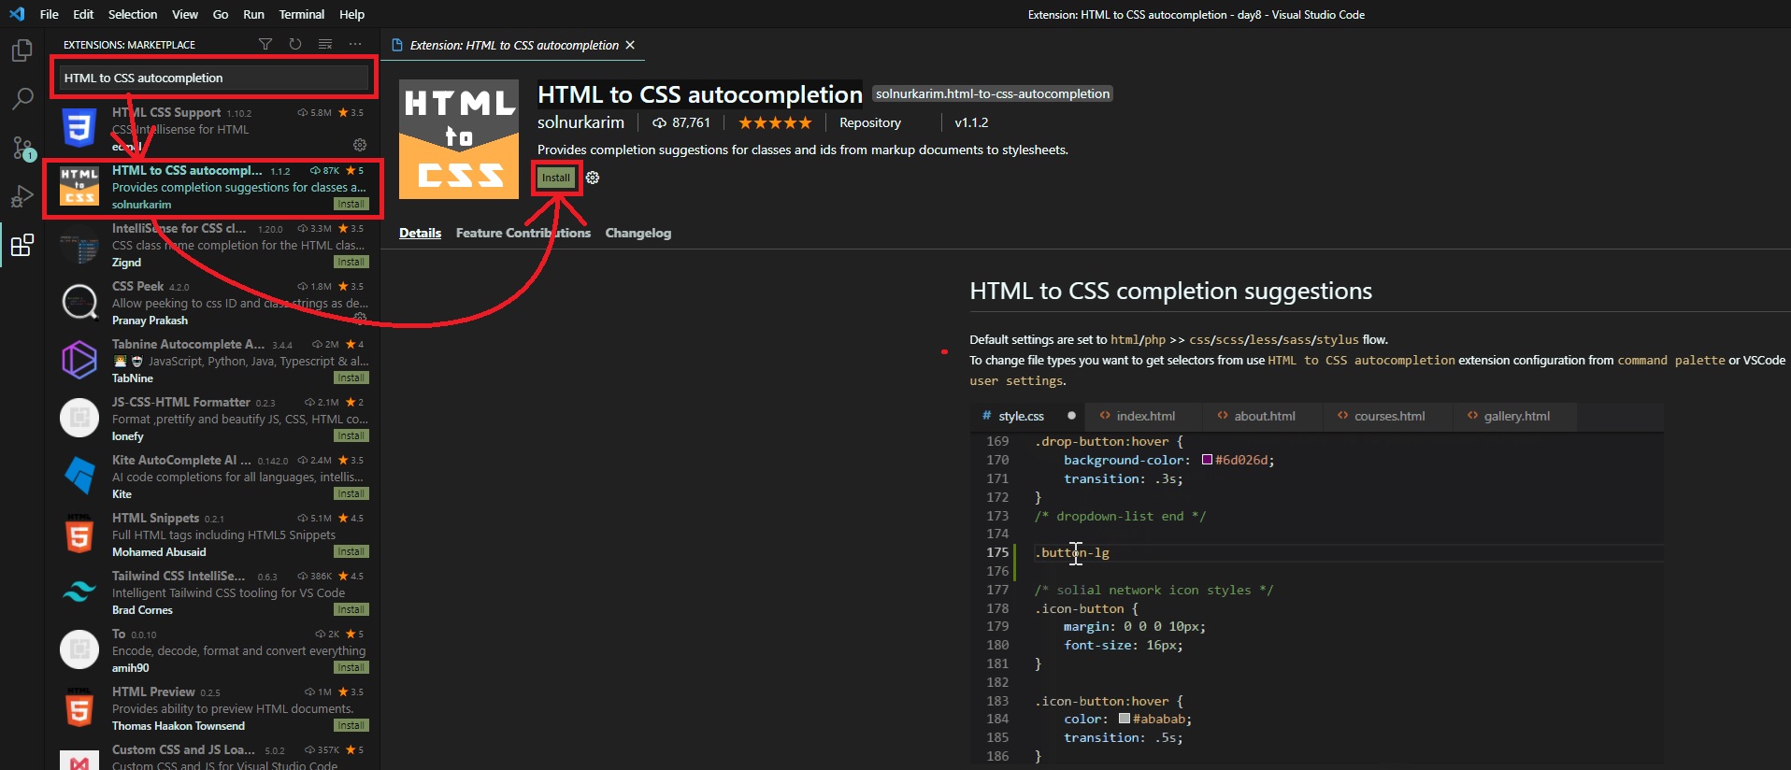Click the HTML Snippets extension icon
The width and height of the screenshot is (1791, 770).
point(79,535)
